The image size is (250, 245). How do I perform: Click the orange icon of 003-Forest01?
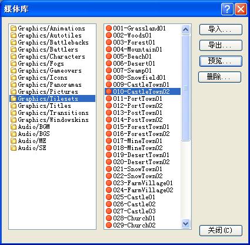[109, 42]
